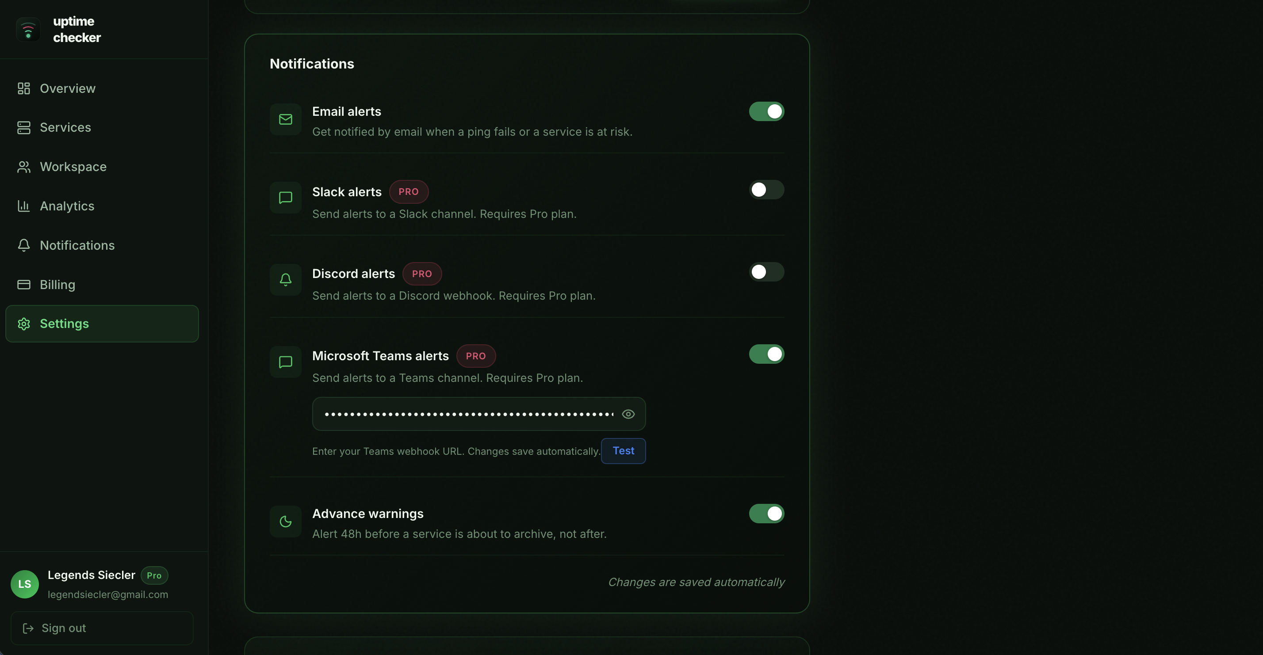Open Notifications from the sidebar
Image resolution: width=1263 pixels, height=655 pixels.
click(x=102, y=245)
